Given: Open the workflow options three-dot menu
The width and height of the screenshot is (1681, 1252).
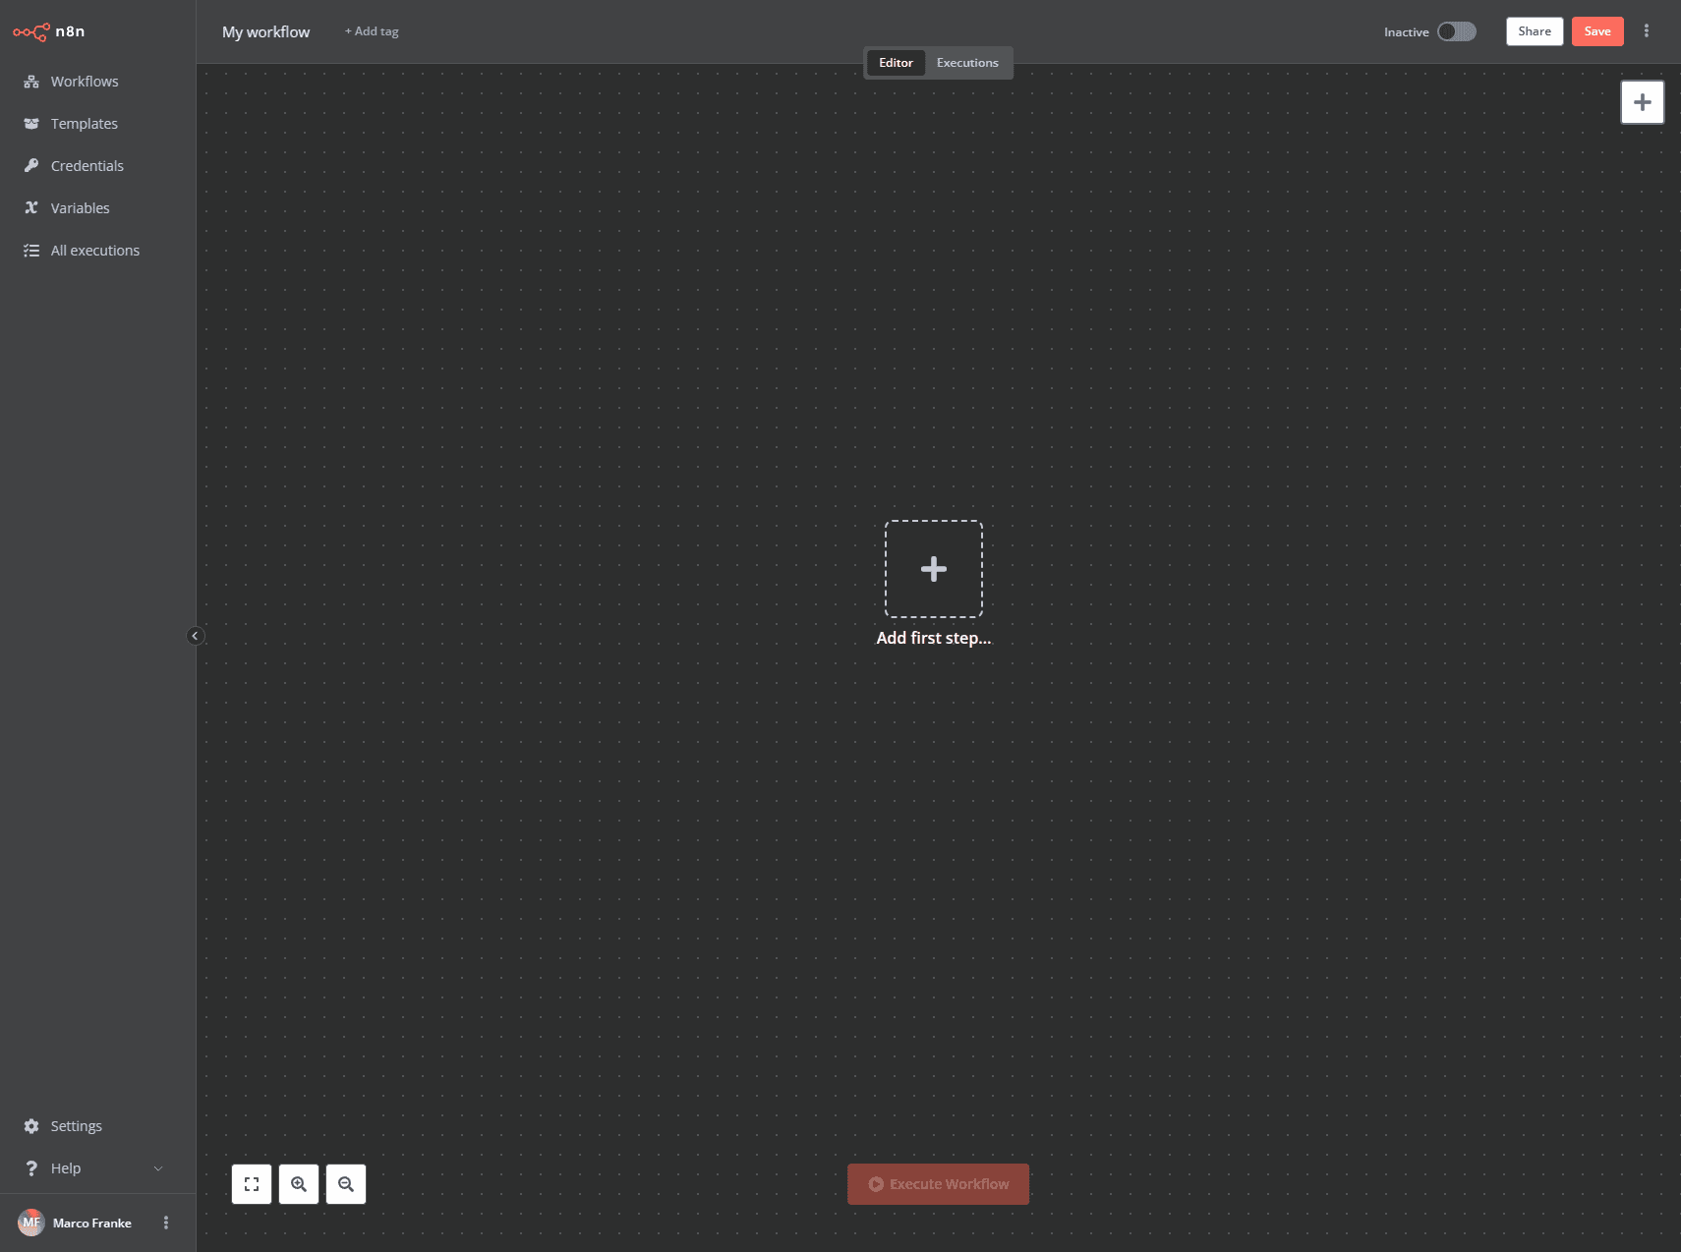Looking at the screenshot, I should click(x=1646, y=30).
